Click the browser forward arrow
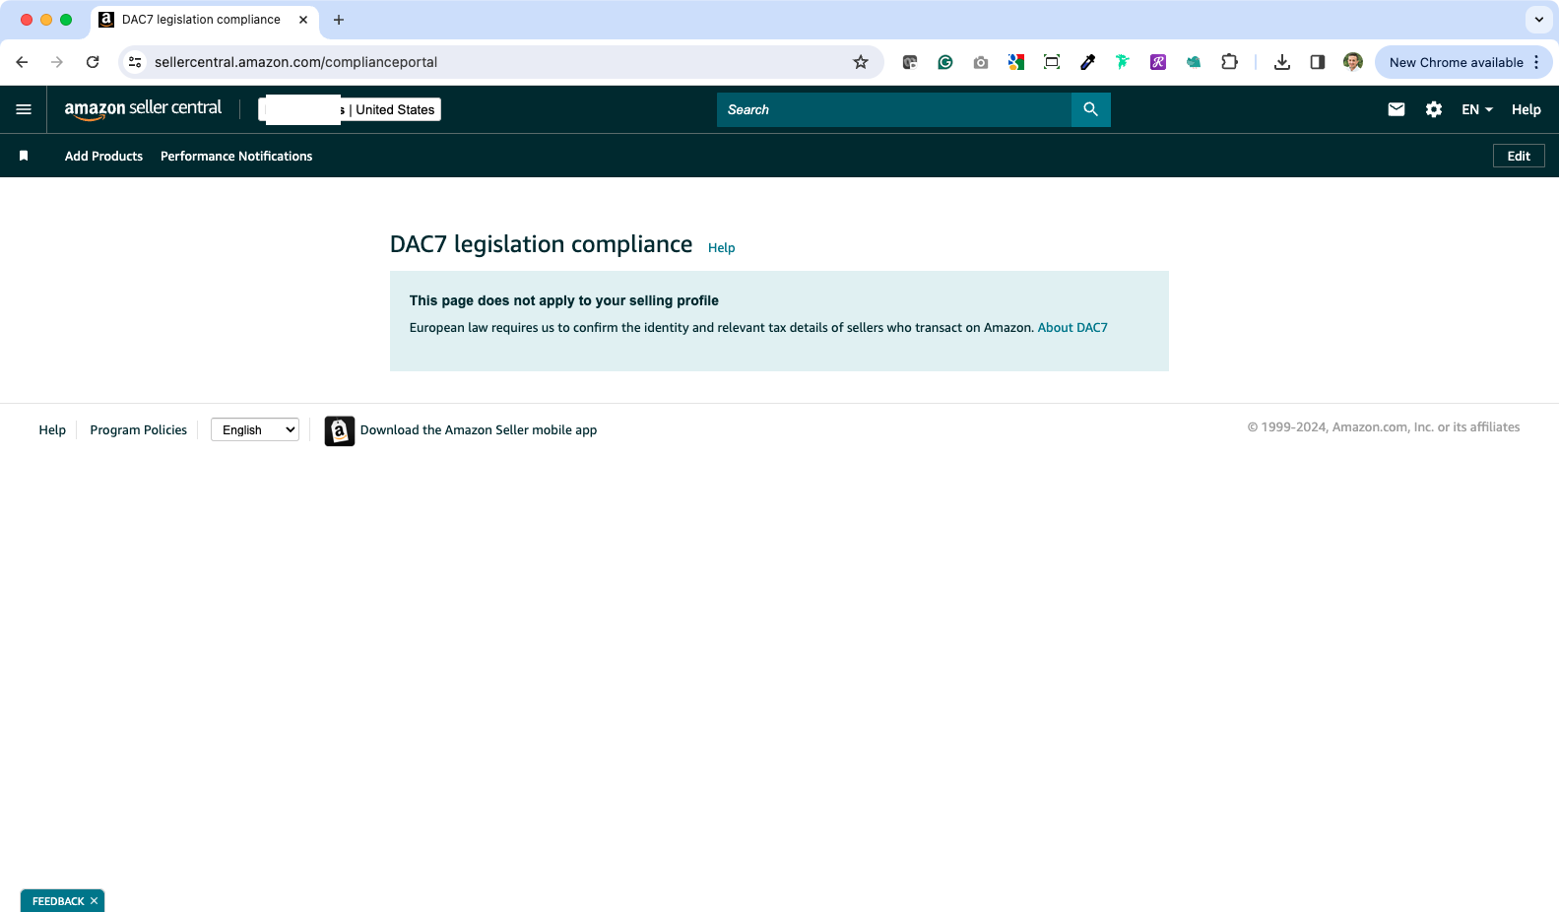1559x912 pixels. (57, 62)
